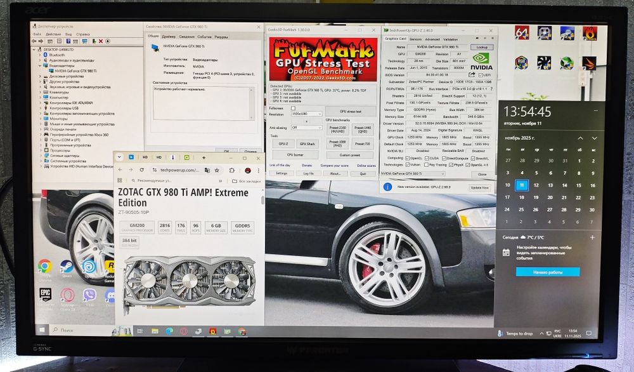
Task: Open the Steam desktop shortcut
Action: pyautogui.click(x=67, y=267)
